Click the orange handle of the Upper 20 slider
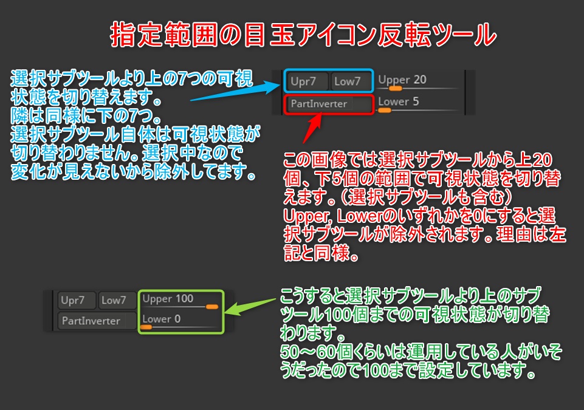Viewport: 584px width, 410px height. pos(395,87)
